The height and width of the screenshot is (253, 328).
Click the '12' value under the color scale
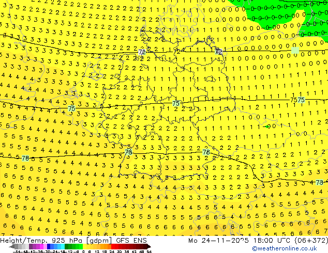pos(97,251)
